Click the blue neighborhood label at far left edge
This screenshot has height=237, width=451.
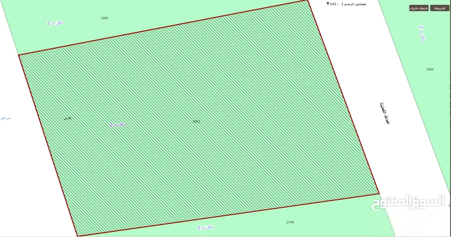click(5, 118)
